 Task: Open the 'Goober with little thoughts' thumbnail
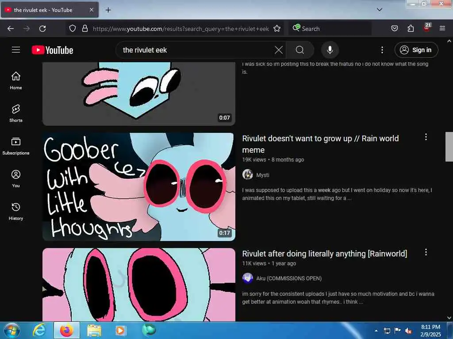click(138, 187)
